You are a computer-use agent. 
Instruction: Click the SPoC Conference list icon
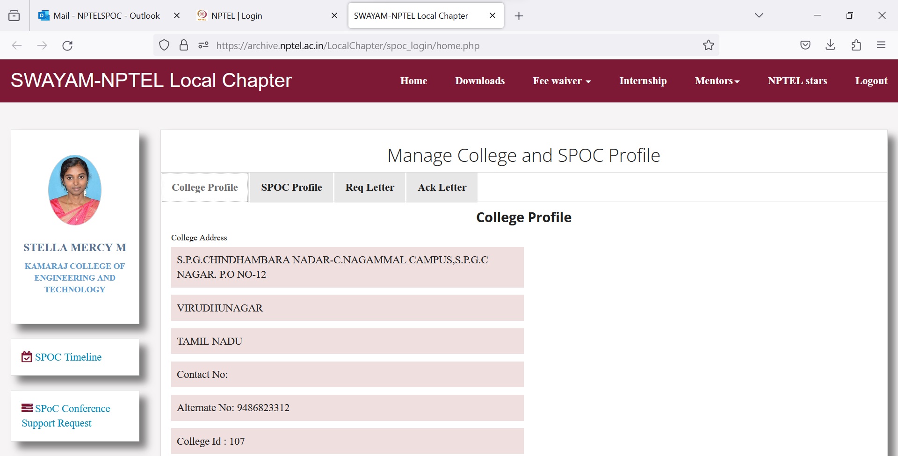27,408
